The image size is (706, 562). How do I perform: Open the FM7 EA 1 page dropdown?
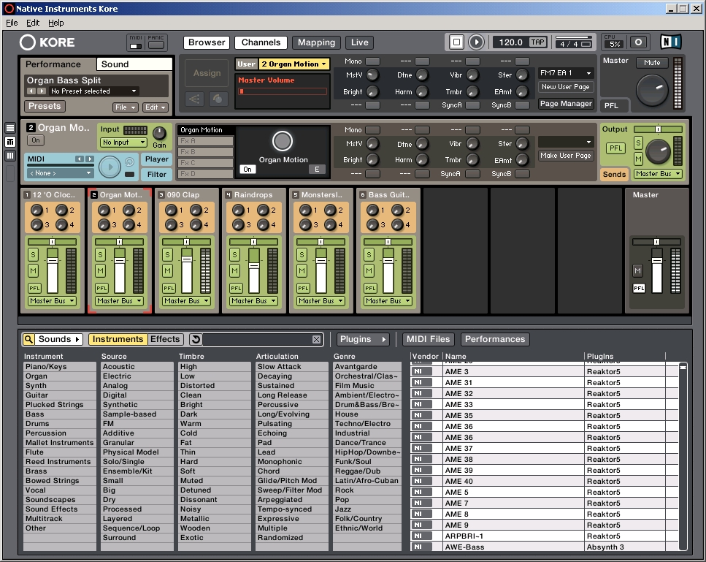tap(566, 72)
